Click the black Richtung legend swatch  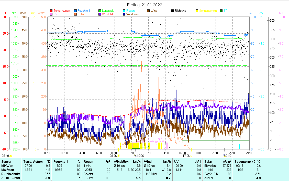tap(173, 11)
